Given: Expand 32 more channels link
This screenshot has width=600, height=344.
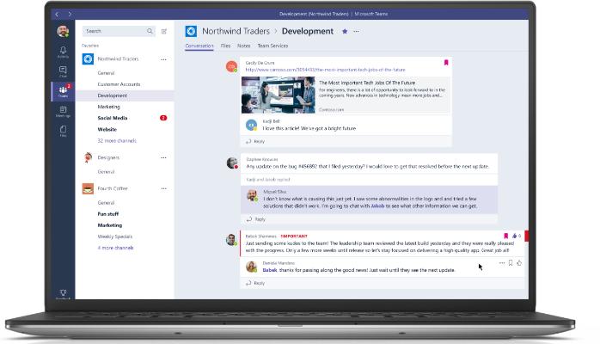Looking at the screenshot, I should click(117, 141).
